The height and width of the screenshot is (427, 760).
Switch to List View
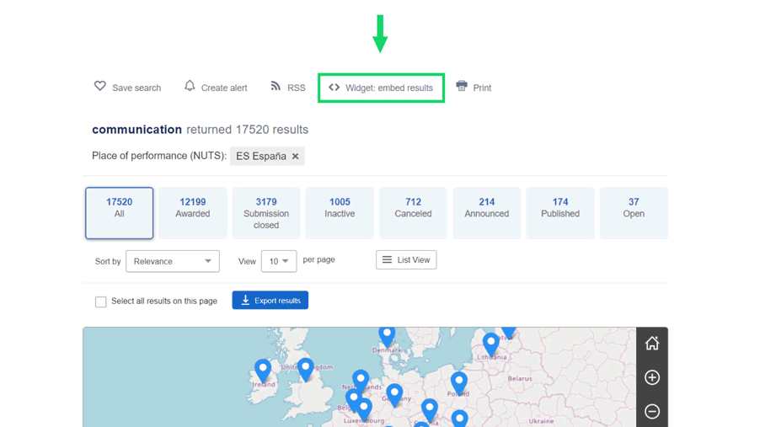click(406, 260)
